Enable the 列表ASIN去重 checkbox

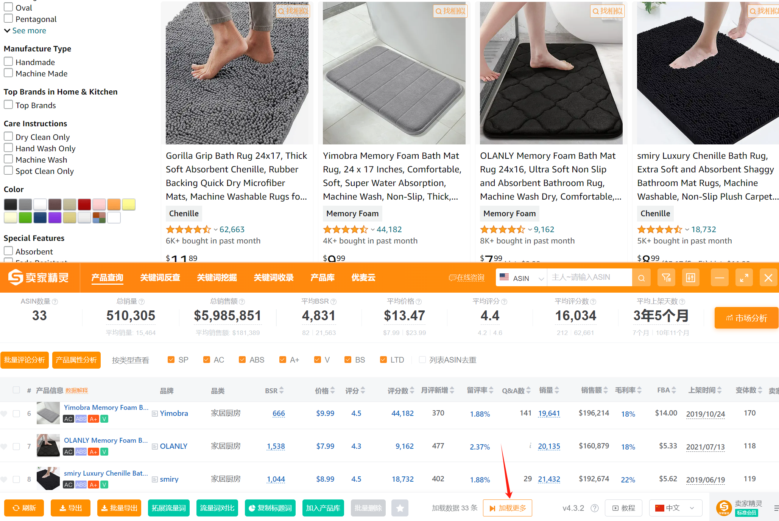point(422,360)
